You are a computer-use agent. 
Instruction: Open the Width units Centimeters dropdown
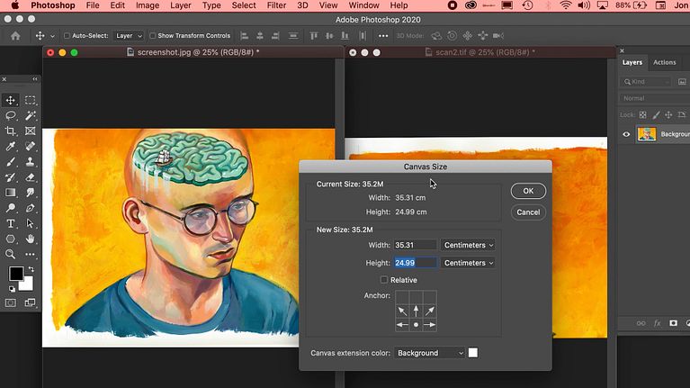coord(468,245)
